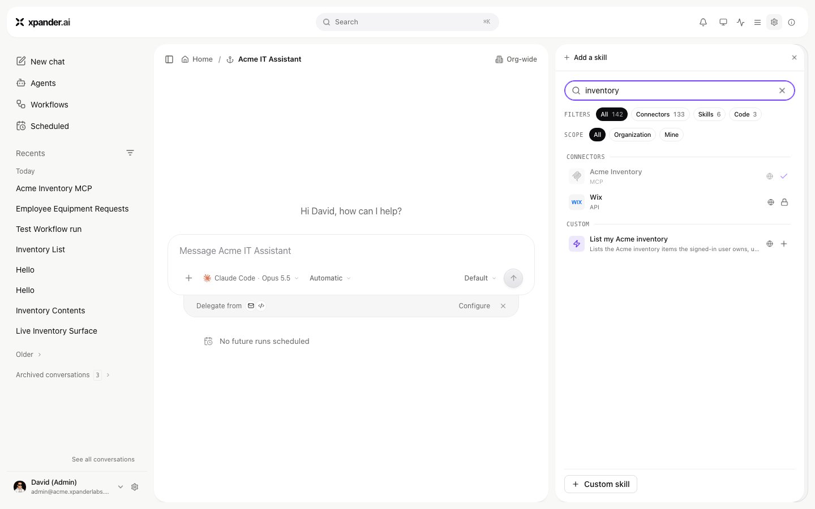Expand the David (Admin) account menu
Viewport: 815px width, 509px height.
pyautogui.click(x=121, y=487)
